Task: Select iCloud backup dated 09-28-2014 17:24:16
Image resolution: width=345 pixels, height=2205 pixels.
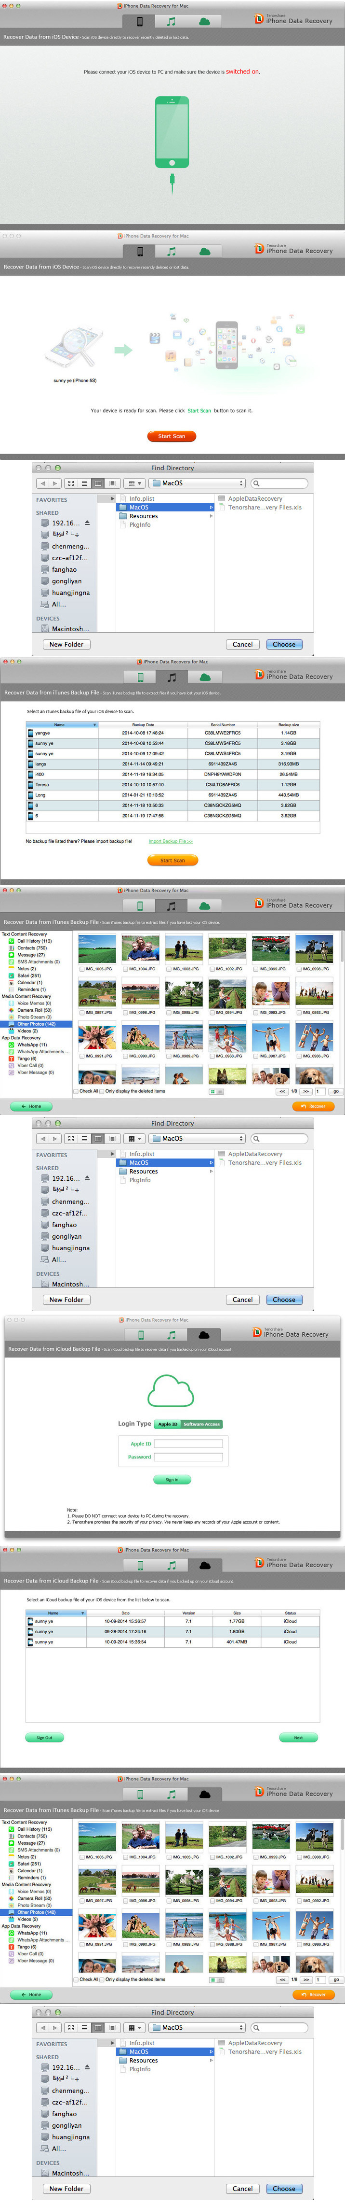Action: click(173, 1631)
